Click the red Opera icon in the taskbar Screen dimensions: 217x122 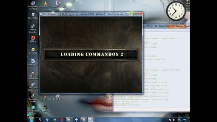62,120
